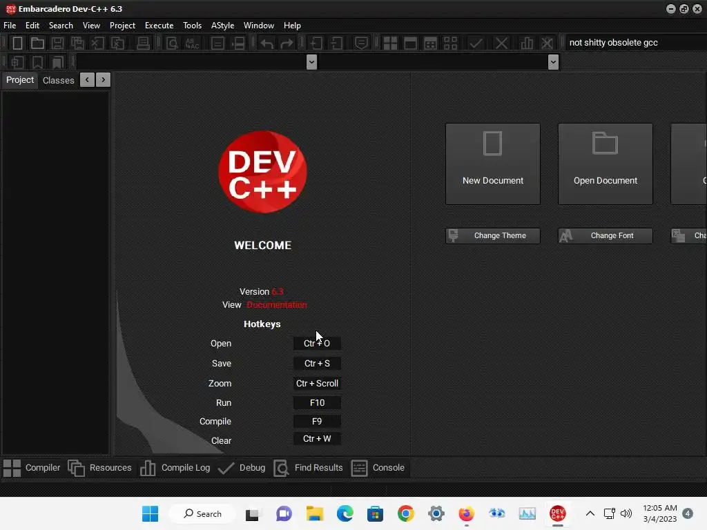Click the taskbar Search box

click(x=202, y=513)
